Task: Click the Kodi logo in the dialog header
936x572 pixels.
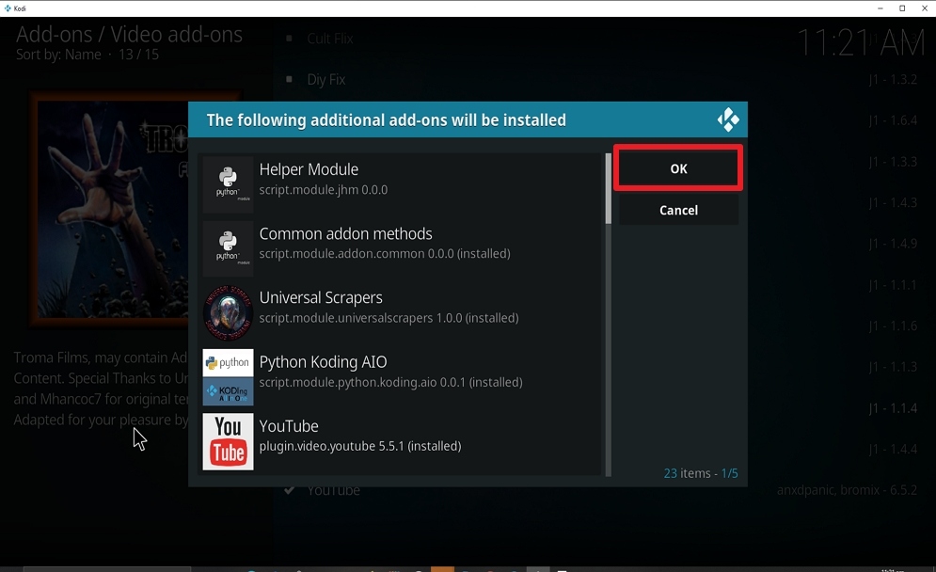Action: [x=728, y=119]
